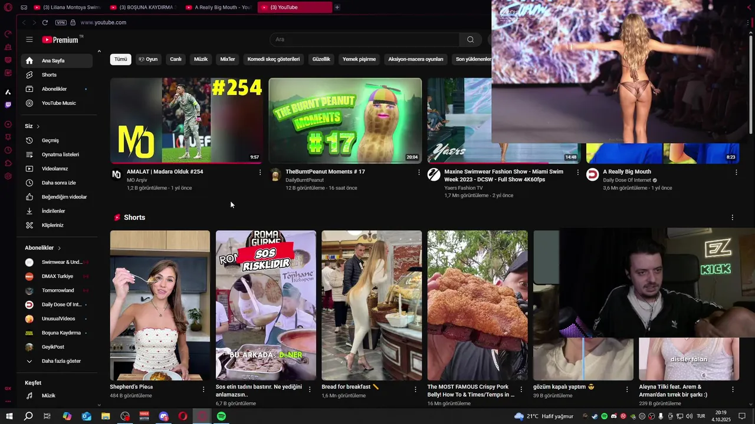Open Videolarınız in the sidebar
This screenshot has width=755, height=424.
click(x=57, y=168)
